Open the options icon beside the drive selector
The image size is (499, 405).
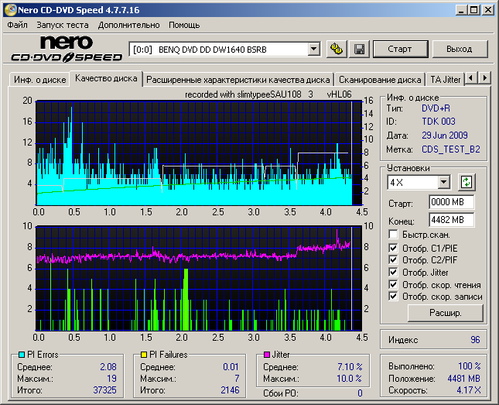(x=337, y=49)
